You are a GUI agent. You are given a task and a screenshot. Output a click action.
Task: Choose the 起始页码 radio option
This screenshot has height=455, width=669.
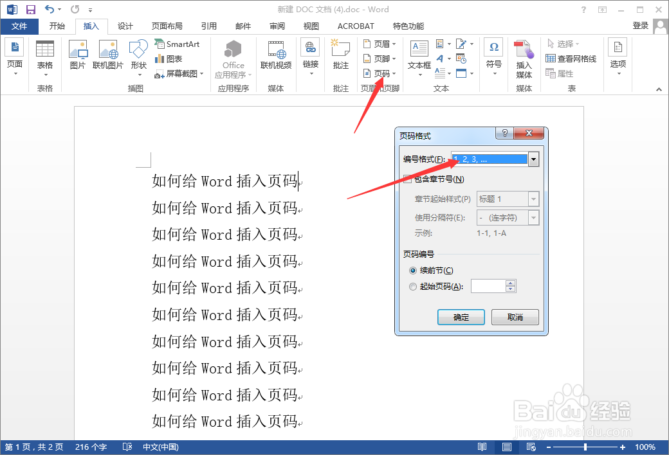click(412, 286)
